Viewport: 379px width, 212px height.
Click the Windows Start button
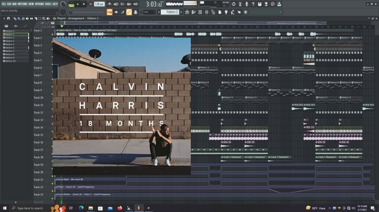[5, 207]
